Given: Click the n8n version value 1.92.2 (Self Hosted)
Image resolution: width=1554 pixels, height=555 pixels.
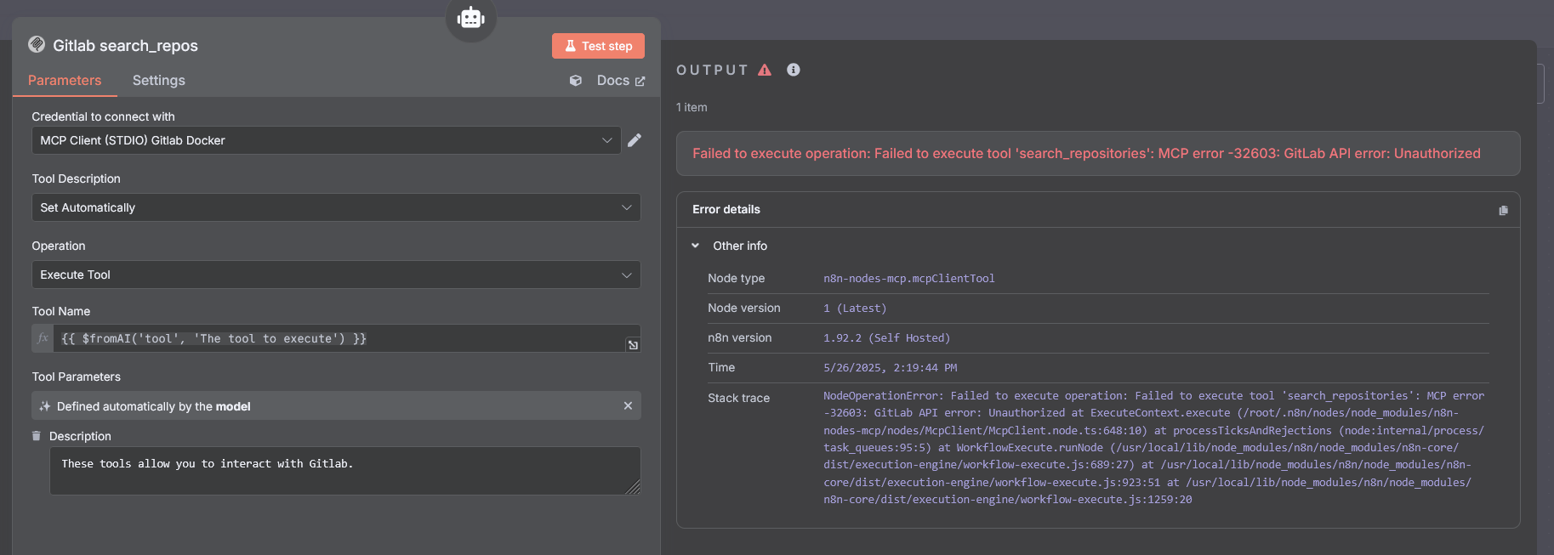Looking at the screenshot, I should tap(886, 337).
